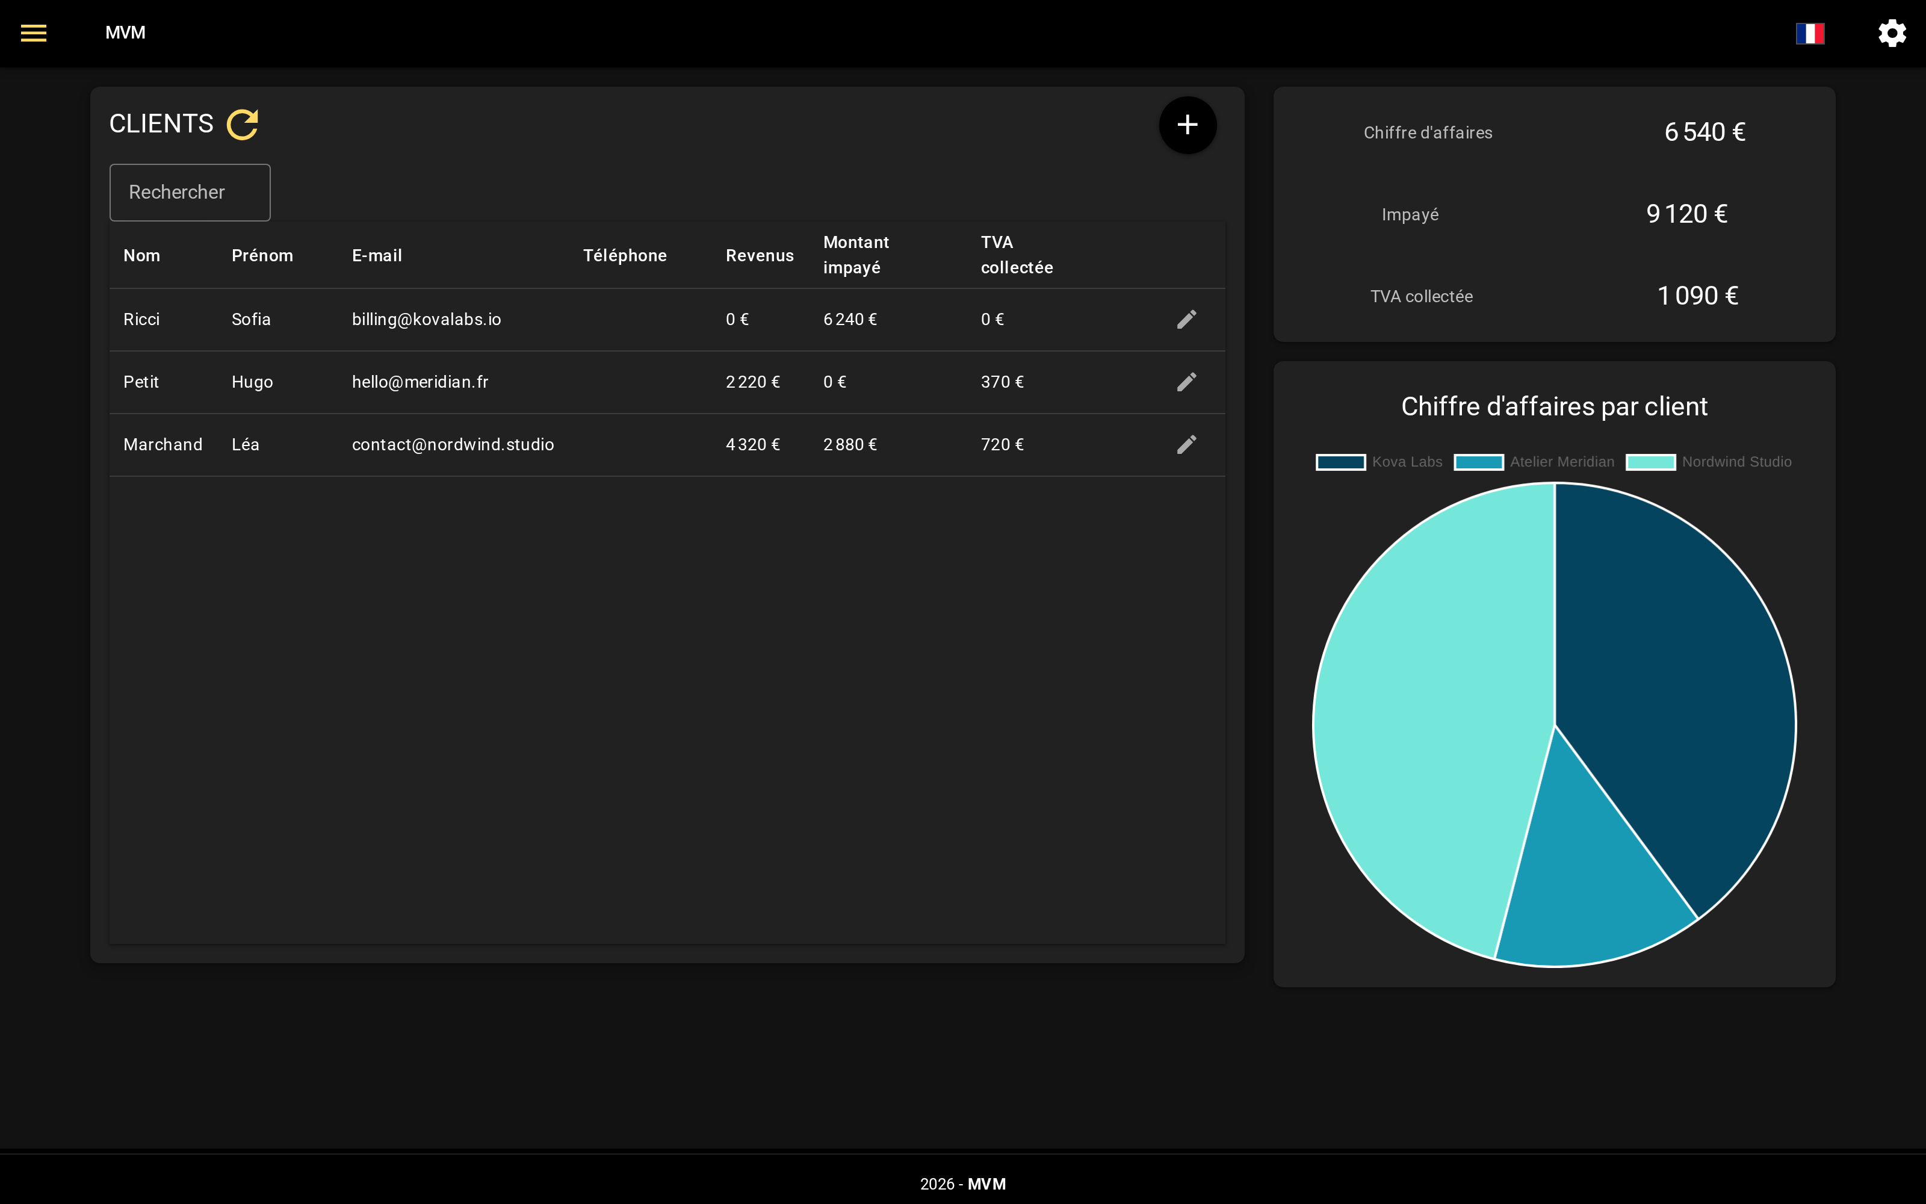The width and height of the screenshot is (1926, 1204).
Task: Sort by Montant impayé column header
Action: 856,255
